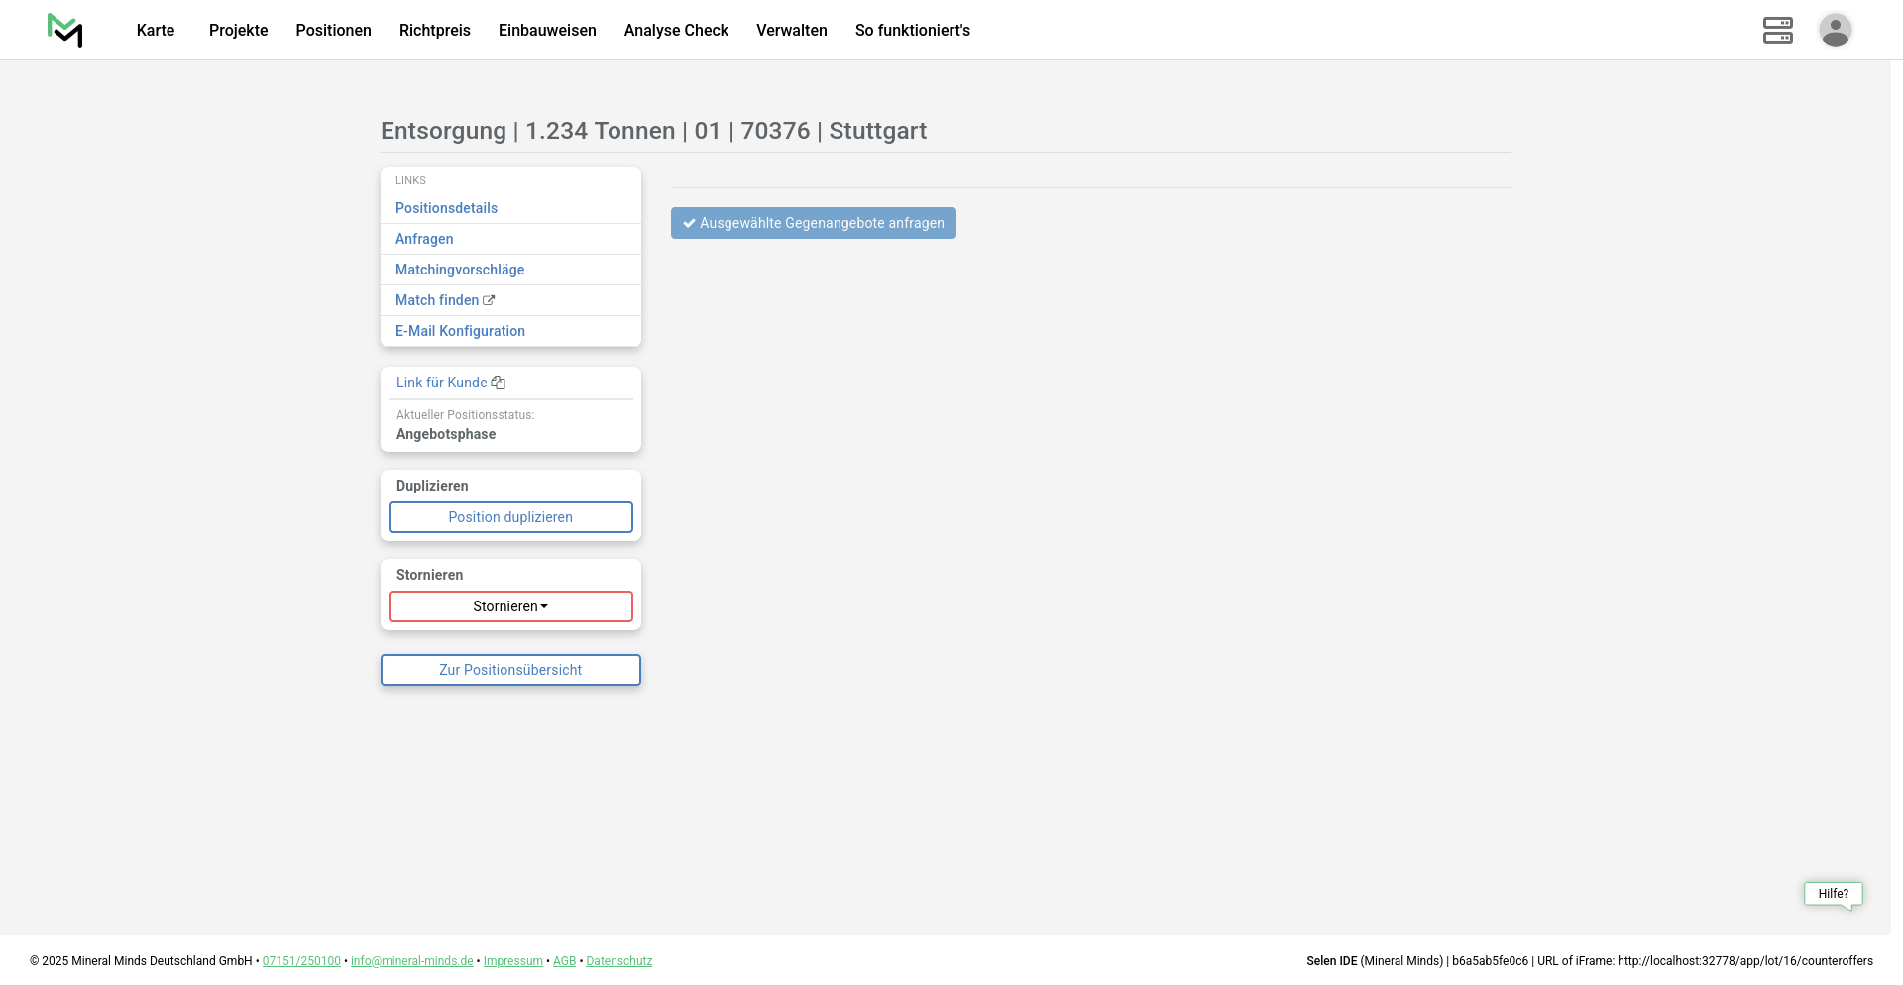Click the copy icon beside Link für Kunde

click(x=499, y=383)
